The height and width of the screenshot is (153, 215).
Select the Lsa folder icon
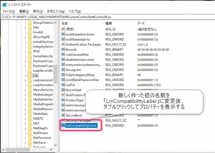[x=30, y=75]
